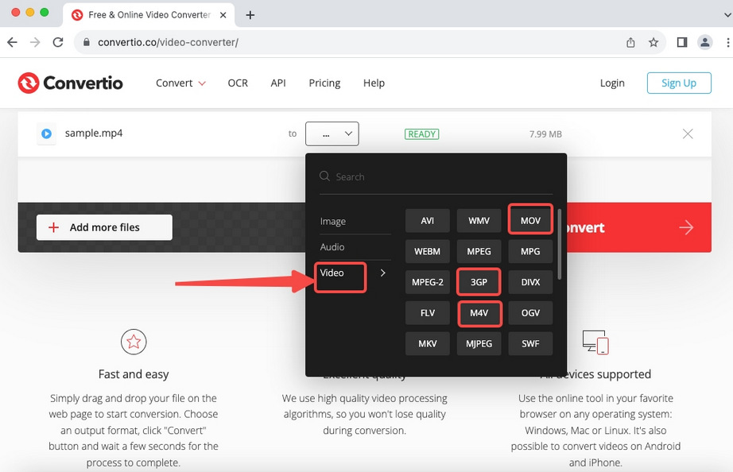
Task: Click the Fast and easy heading
Action: [x=134, y=374]
